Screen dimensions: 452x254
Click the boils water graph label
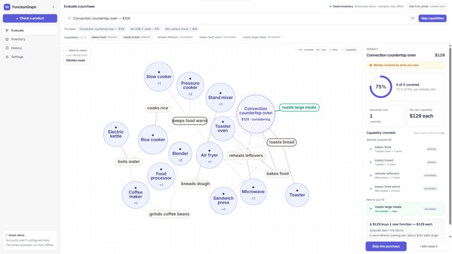pyautogui.click(x=129, y=161)
